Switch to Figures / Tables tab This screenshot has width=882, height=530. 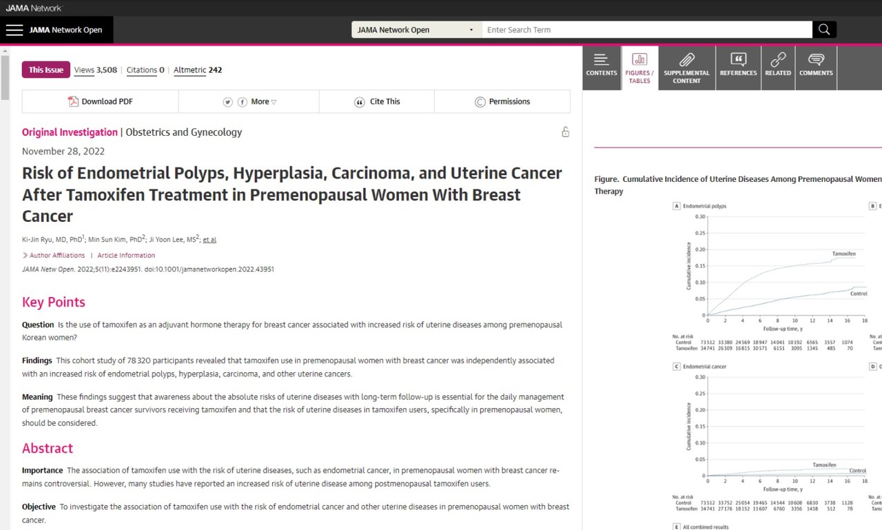pos(639,67)
